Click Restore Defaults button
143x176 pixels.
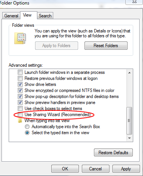[113, 153]
